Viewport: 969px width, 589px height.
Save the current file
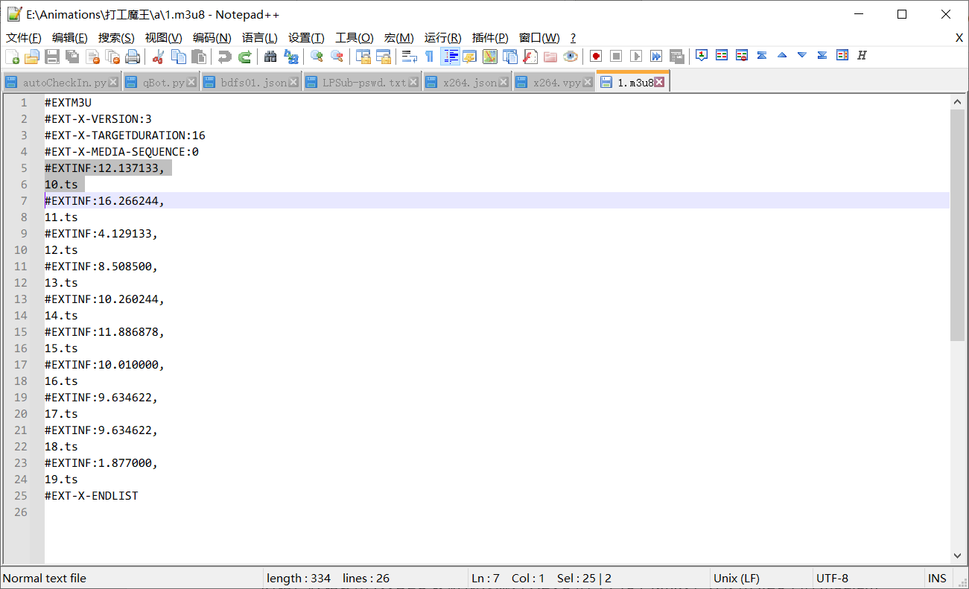(x=52, y=56)
